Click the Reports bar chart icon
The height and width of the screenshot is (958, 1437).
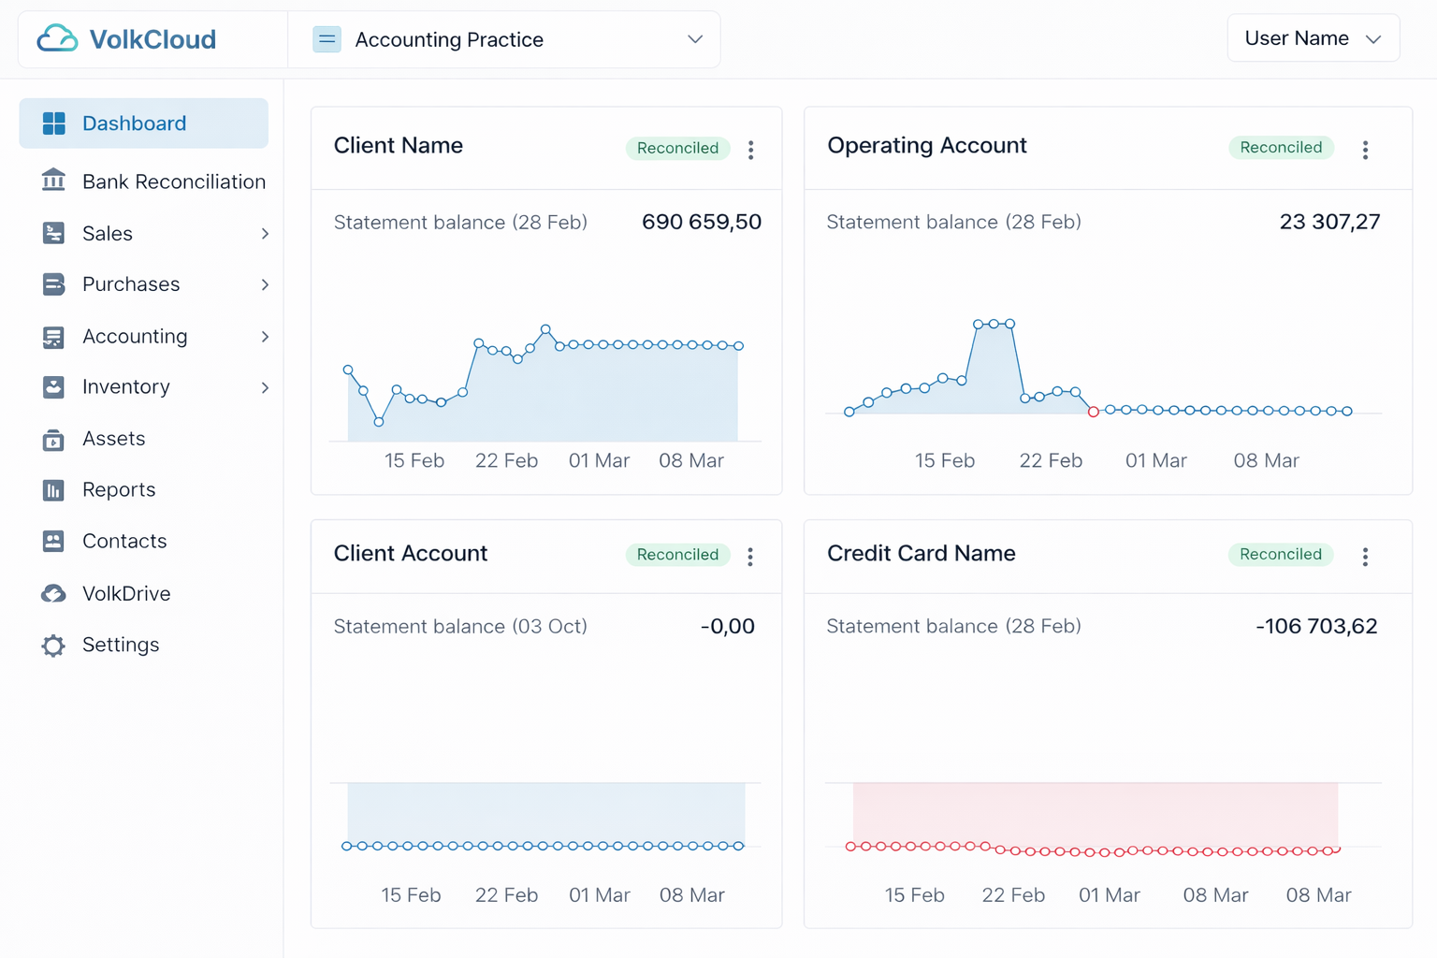coord(53,490)
